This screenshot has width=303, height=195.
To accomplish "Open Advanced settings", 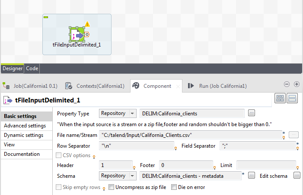I will (x=27, y=126).
